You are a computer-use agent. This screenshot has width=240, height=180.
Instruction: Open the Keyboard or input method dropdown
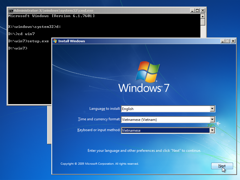click(212, 130)
